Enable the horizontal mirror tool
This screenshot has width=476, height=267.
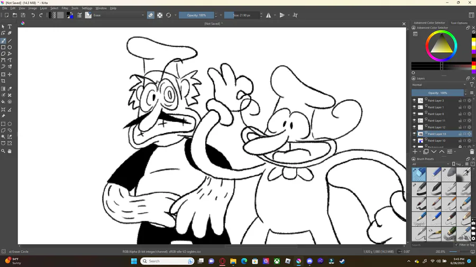(269, 15)
